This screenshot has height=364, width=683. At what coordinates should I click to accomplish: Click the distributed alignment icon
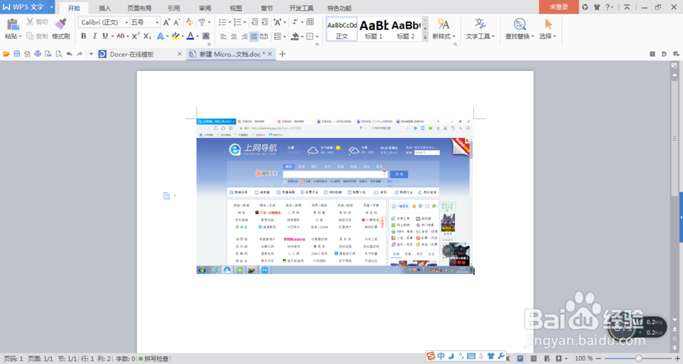coord(264,37)
